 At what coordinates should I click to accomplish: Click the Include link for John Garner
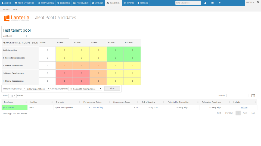pyautogui.click(x=244, y=107)
